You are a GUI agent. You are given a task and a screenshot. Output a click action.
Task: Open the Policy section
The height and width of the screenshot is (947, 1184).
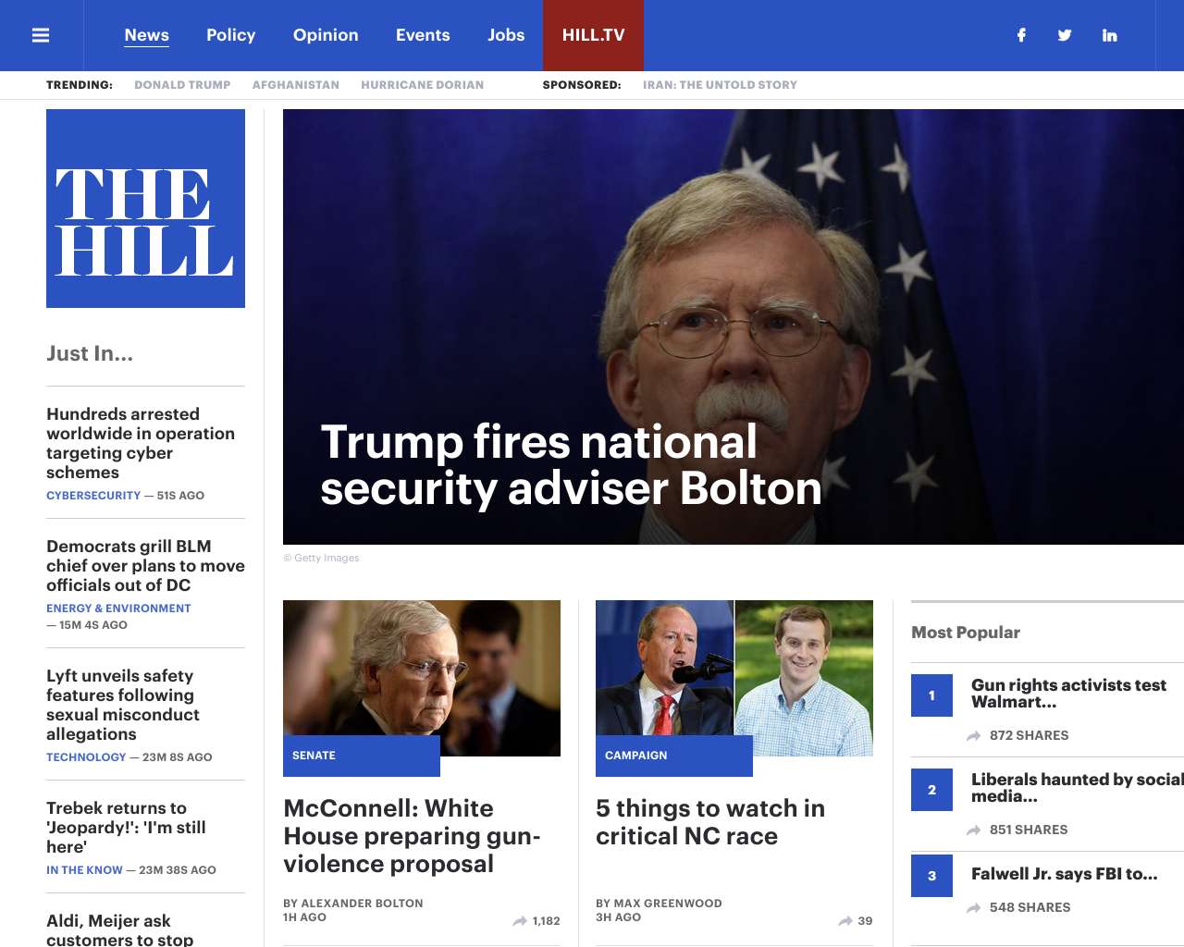pos(230,35)
